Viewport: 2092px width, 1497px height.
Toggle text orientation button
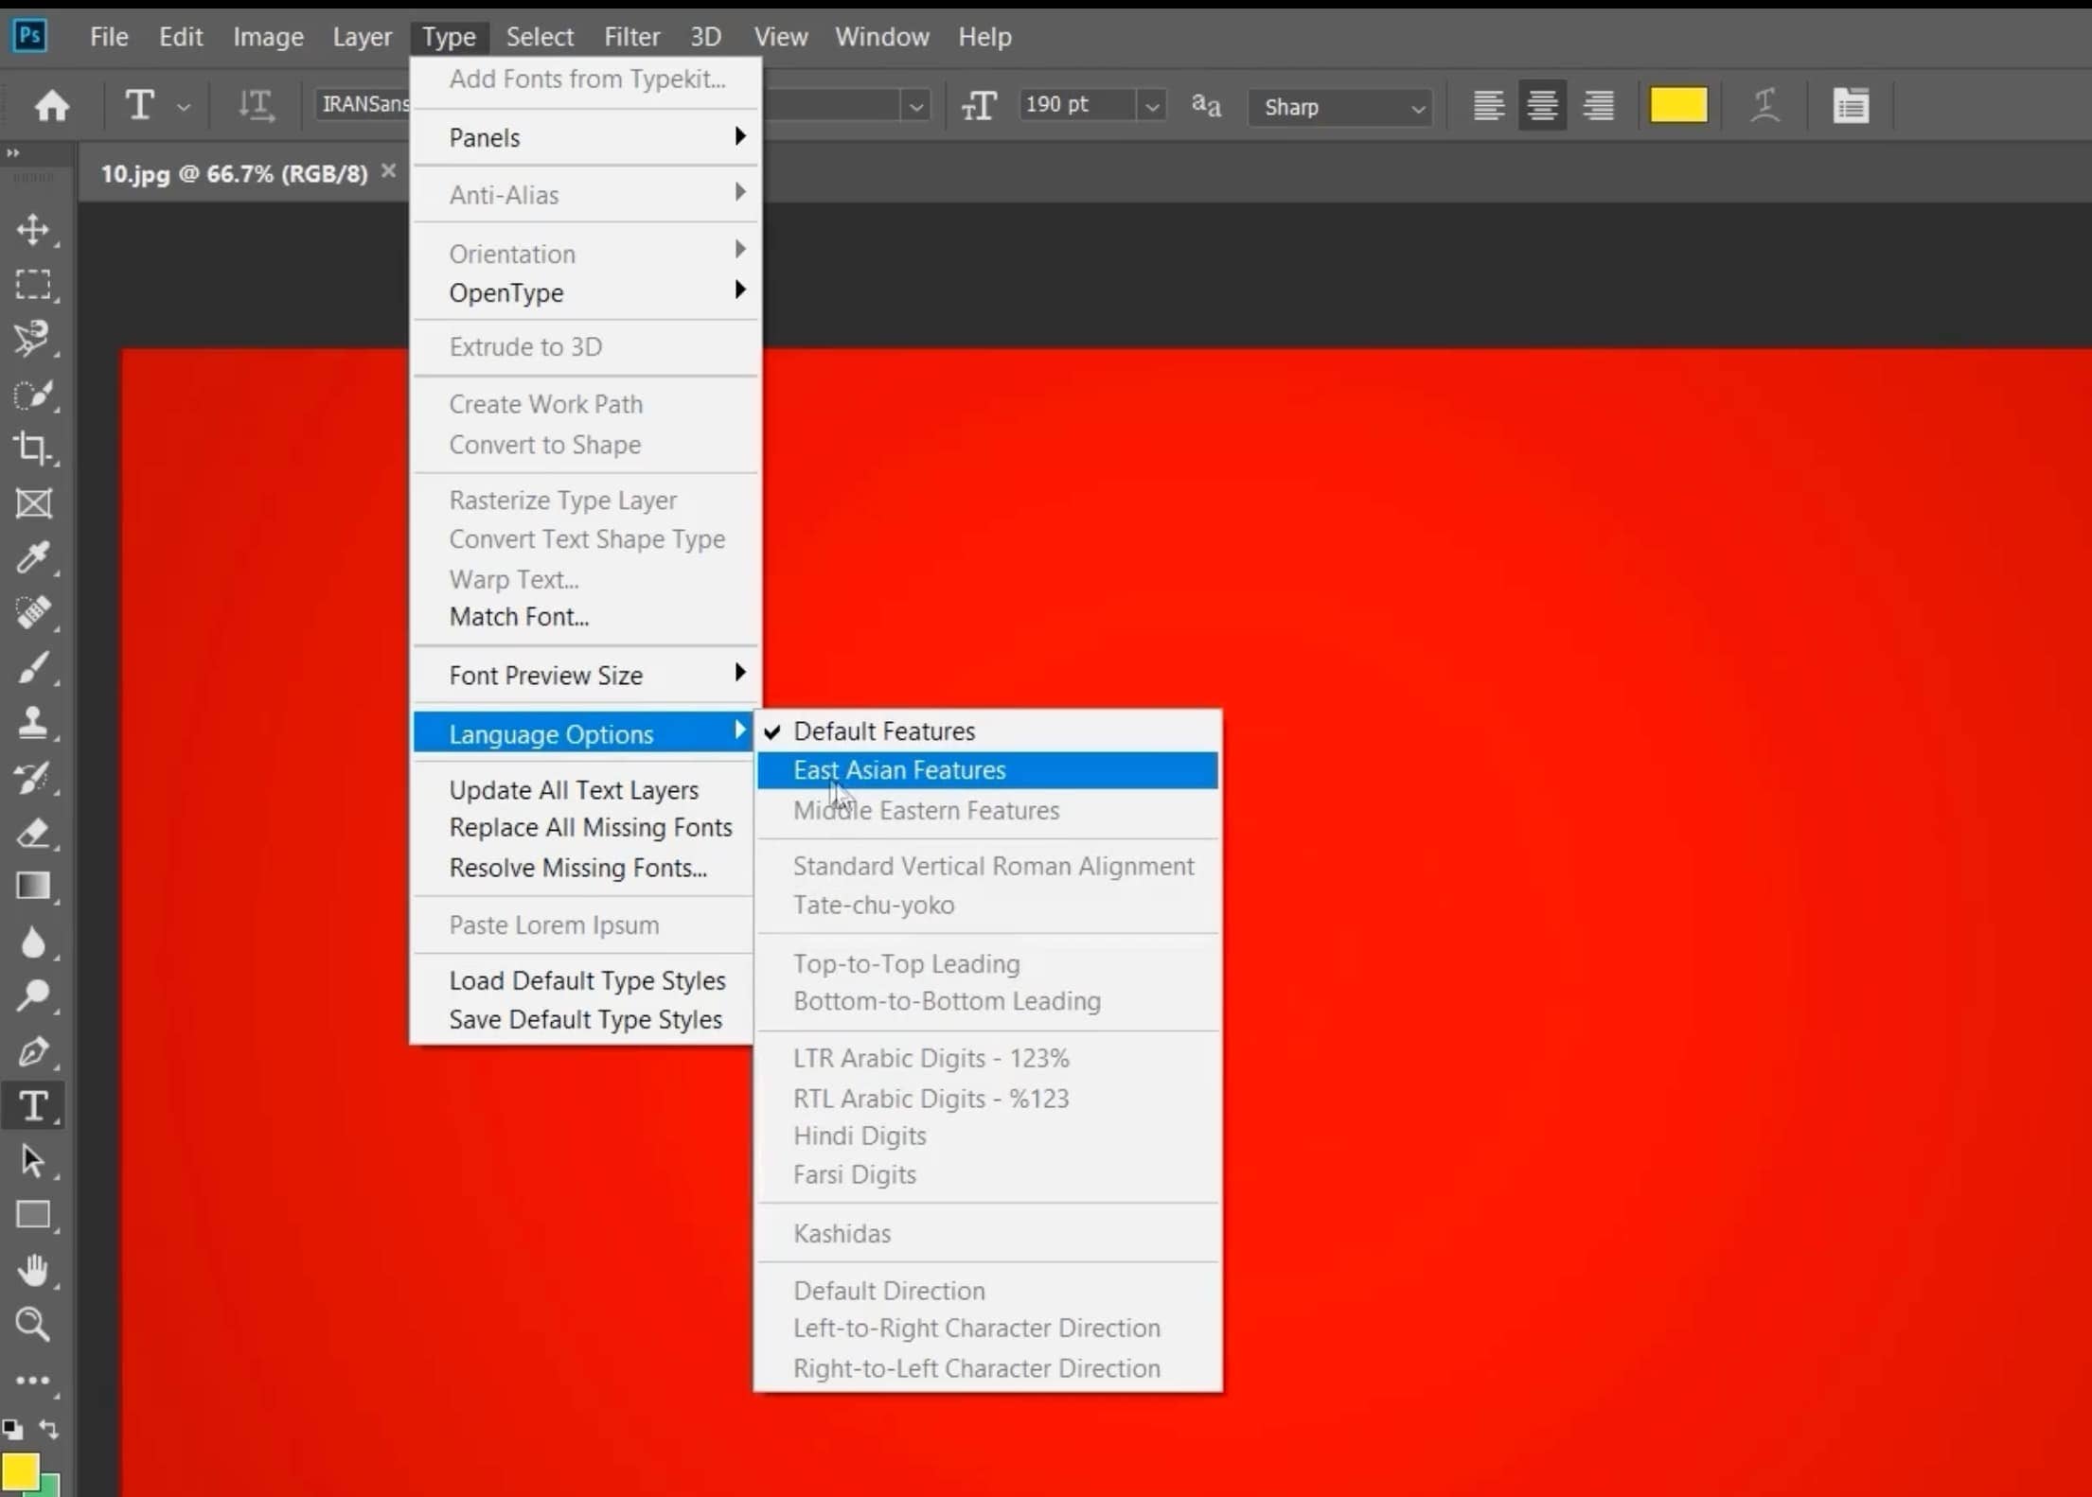(x=256, y=105)
